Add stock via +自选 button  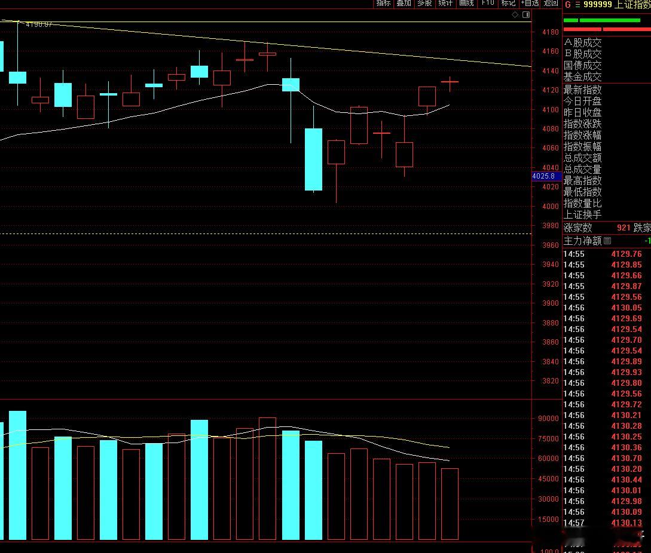[530, 4]
